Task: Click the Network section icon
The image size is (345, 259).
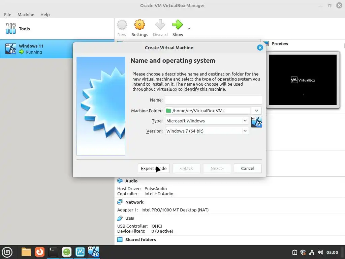Action: point(120,202)
